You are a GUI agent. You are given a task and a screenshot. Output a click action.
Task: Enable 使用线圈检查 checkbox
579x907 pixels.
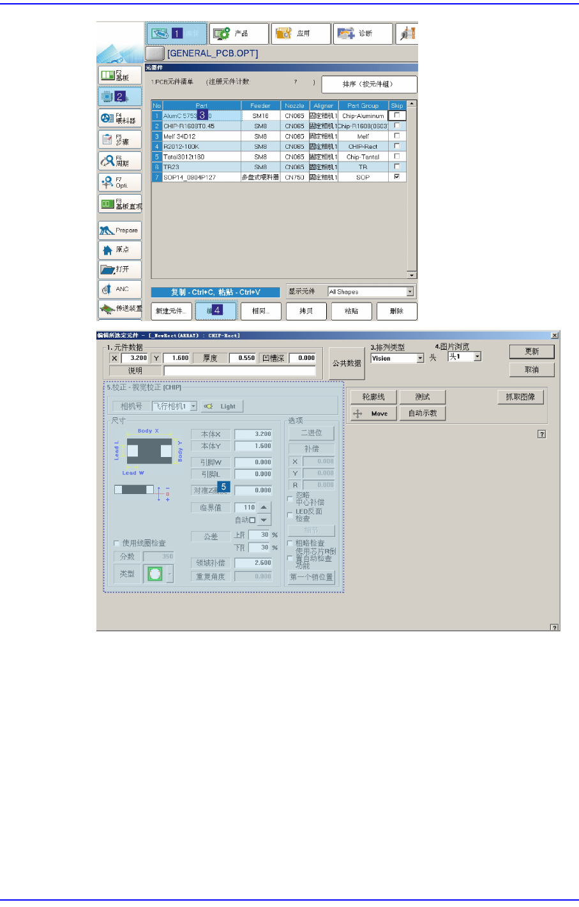116,543
